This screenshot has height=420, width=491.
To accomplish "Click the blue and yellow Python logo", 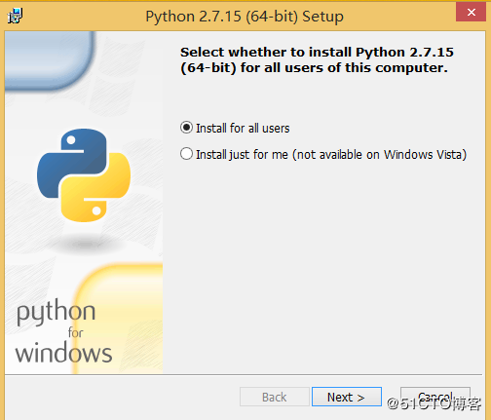I will 84,175.
